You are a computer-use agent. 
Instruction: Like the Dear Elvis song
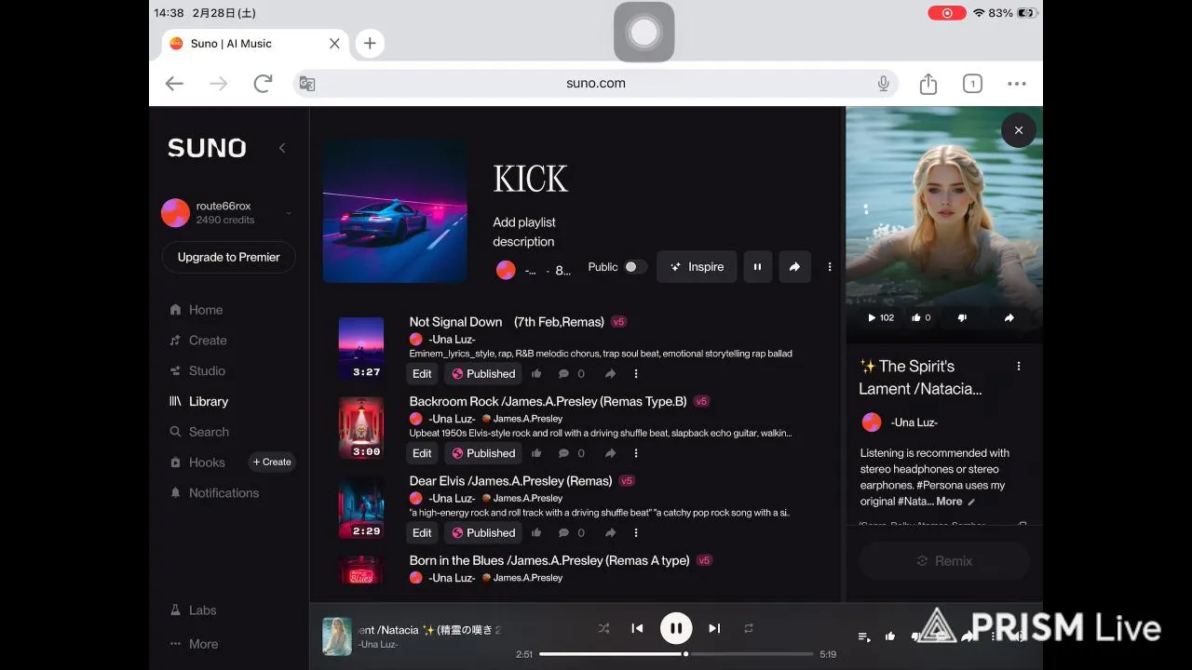pyautogui.click(x=536, y=533)
